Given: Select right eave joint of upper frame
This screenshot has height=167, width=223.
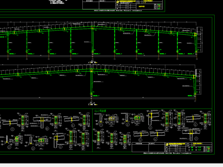Looking at the screenshot, I should coord(195,34).
